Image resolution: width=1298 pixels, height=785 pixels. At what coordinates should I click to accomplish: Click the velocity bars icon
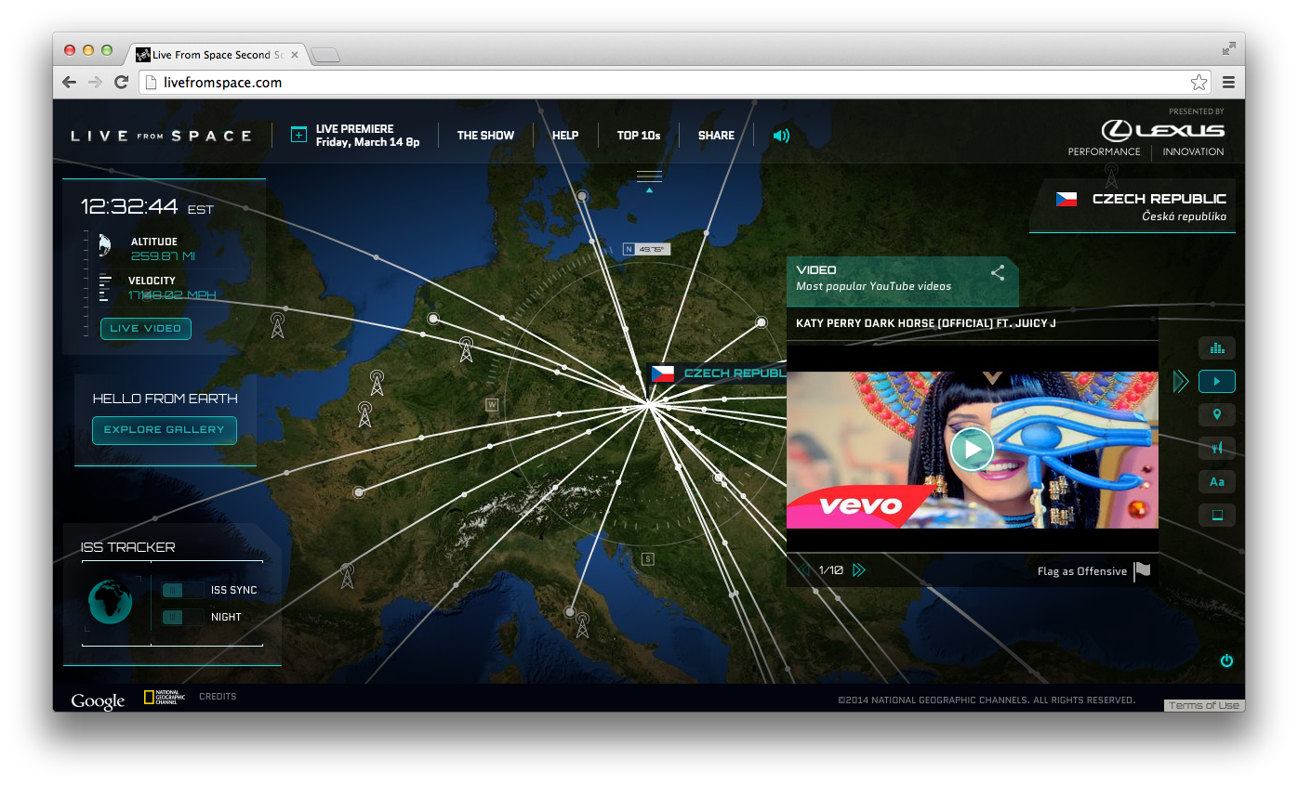[105, 288]
